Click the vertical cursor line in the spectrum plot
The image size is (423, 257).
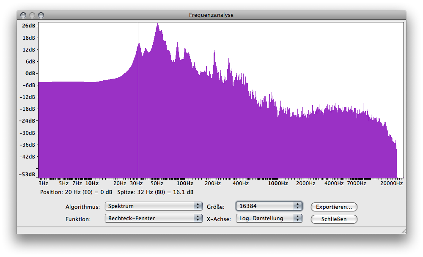coord(138,100)
